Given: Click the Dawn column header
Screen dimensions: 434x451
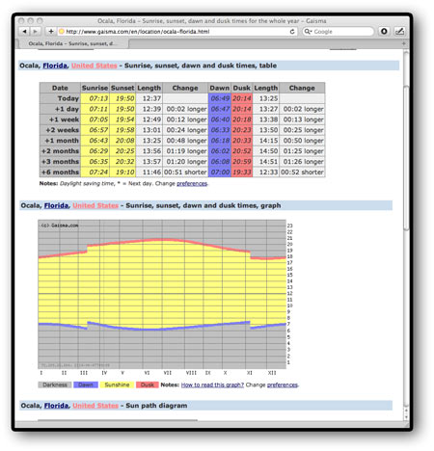Looking at the screenshot, I should point(220,88).
